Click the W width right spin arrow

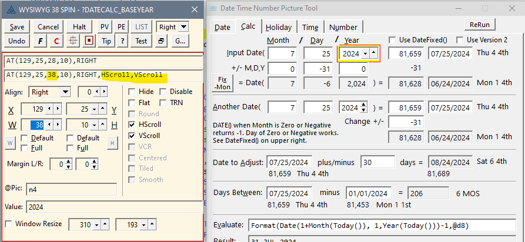point(57,125)
